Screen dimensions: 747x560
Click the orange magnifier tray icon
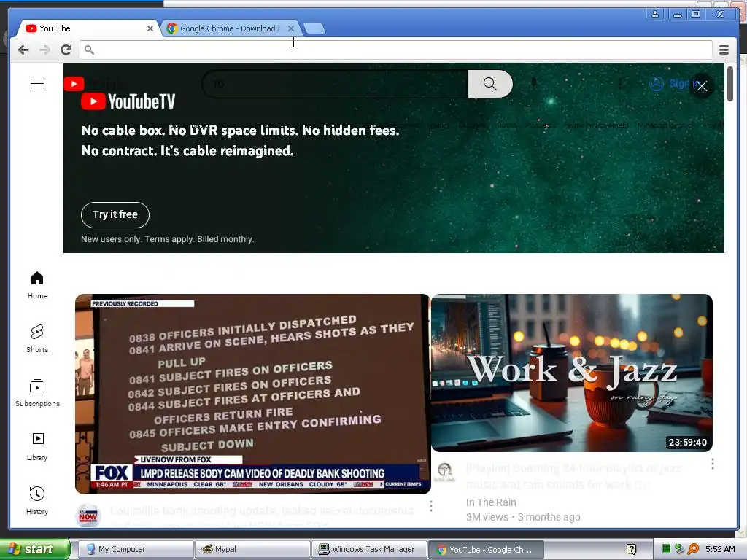coord(693,549)
